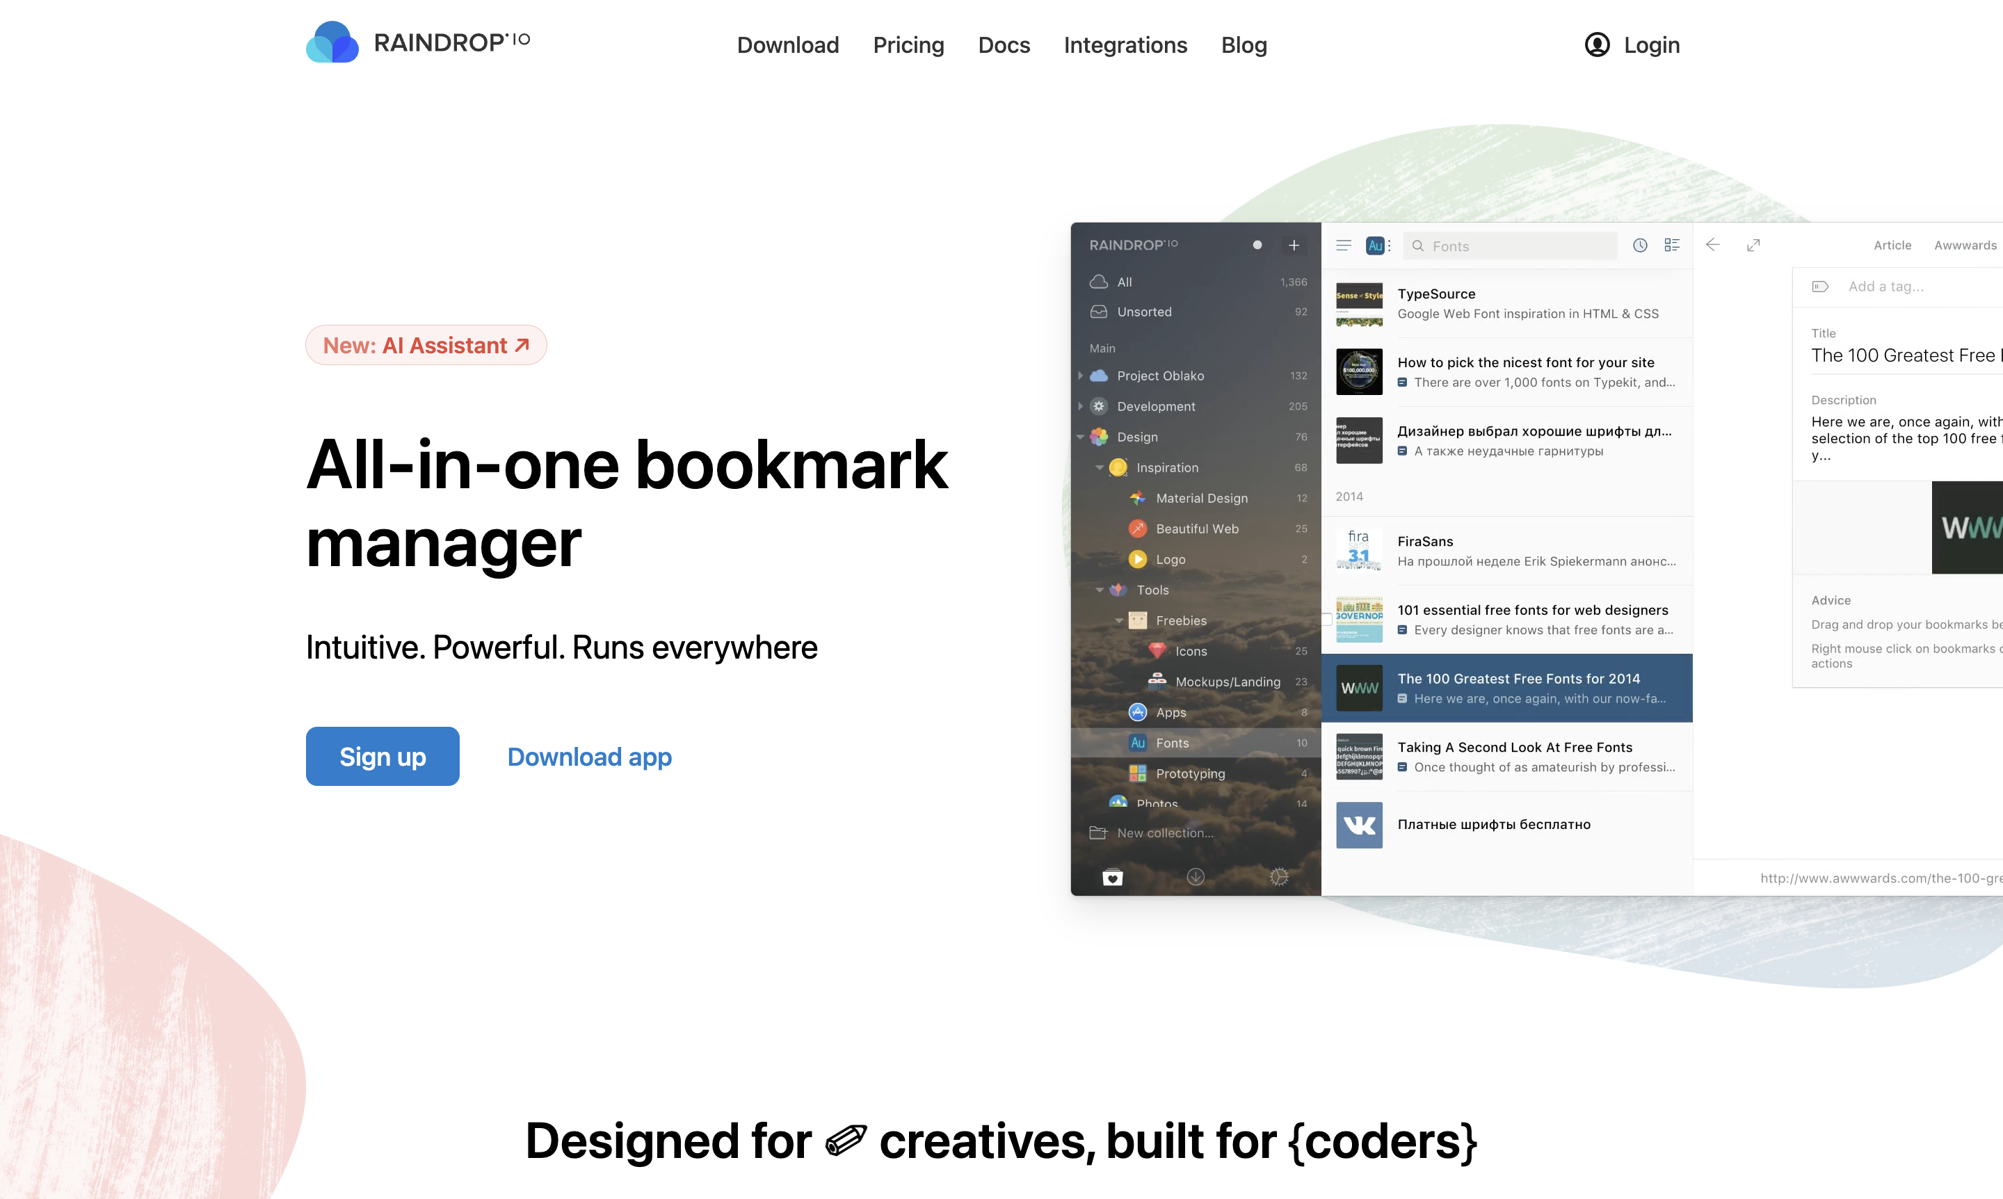Click the RAINDROP.IO title in app sidebar

coord(1134,245)
